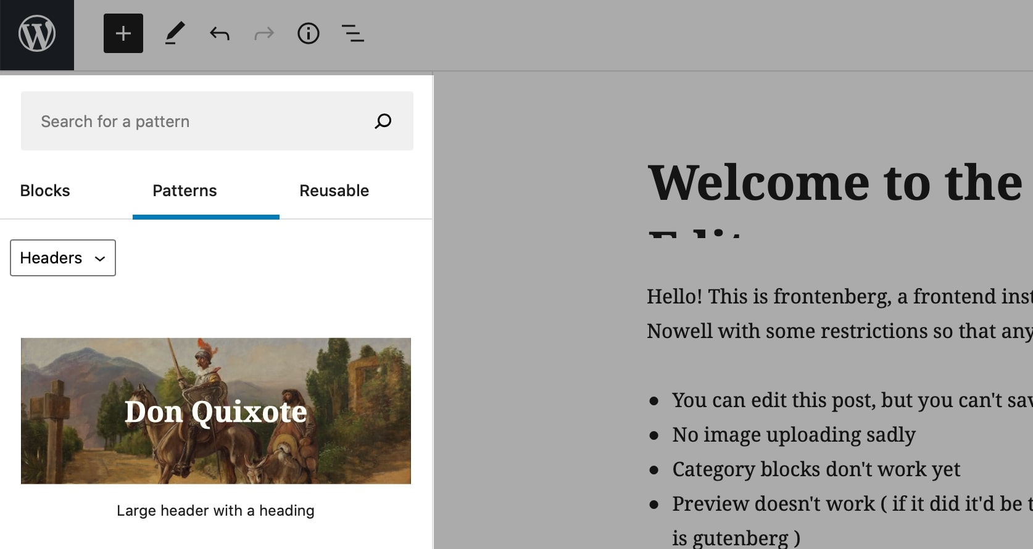1033x549 pixels.
Task: Click the paragraph starting 'Hello! This is frontenberg'
Action: tap(840, 313)
